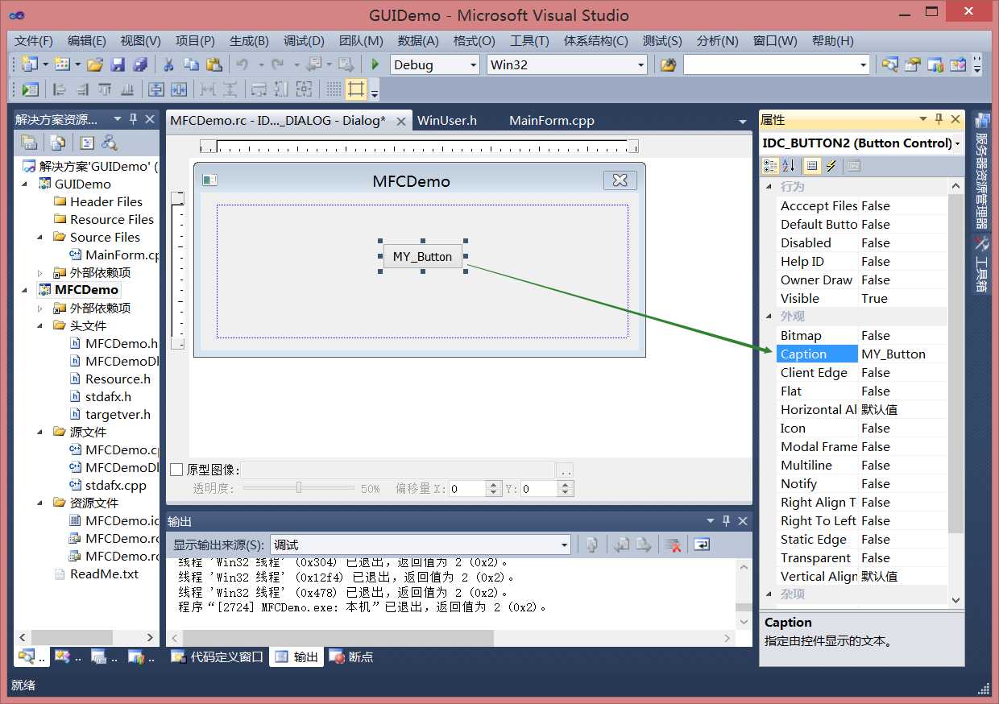Open the 调试(D) menu

[x=304, y=41]
